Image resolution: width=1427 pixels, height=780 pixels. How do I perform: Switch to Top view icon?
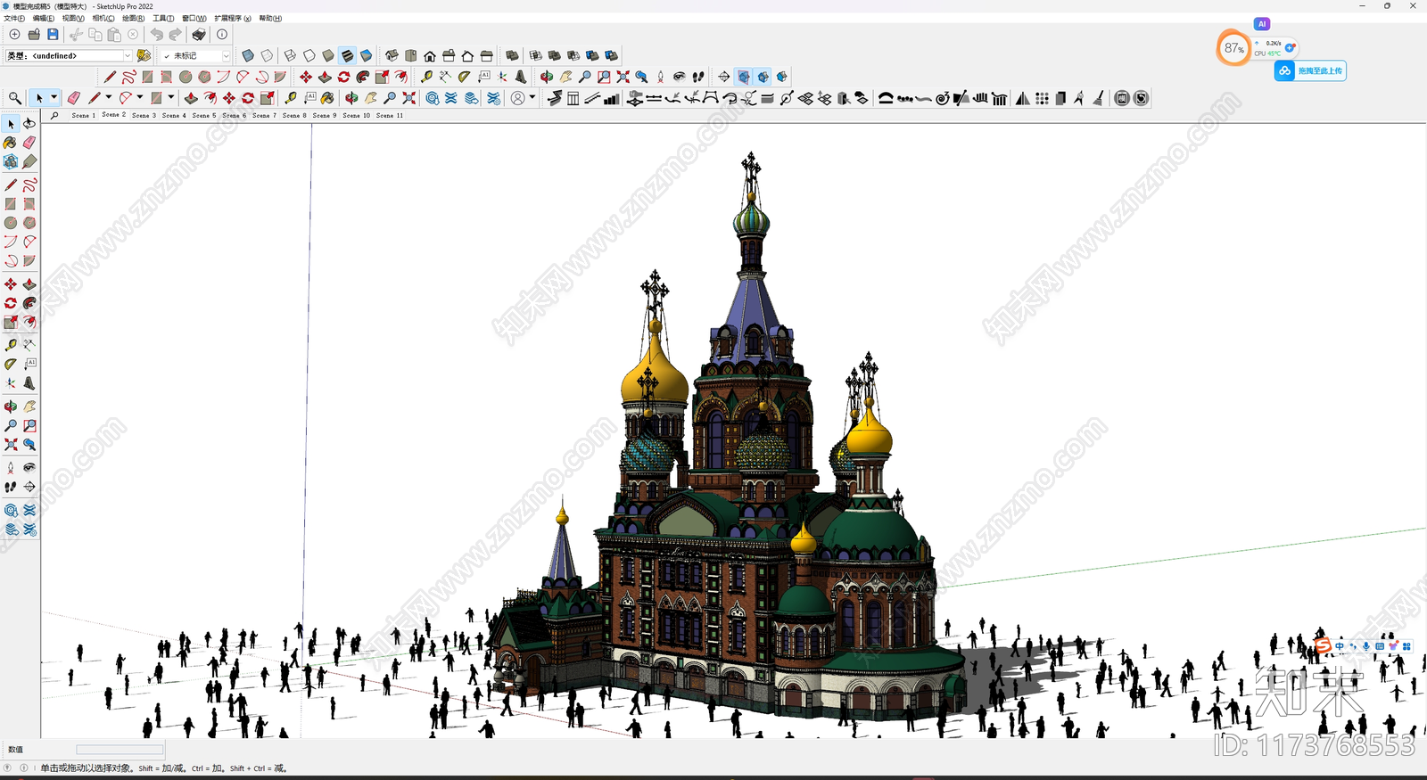coord(410,55)
